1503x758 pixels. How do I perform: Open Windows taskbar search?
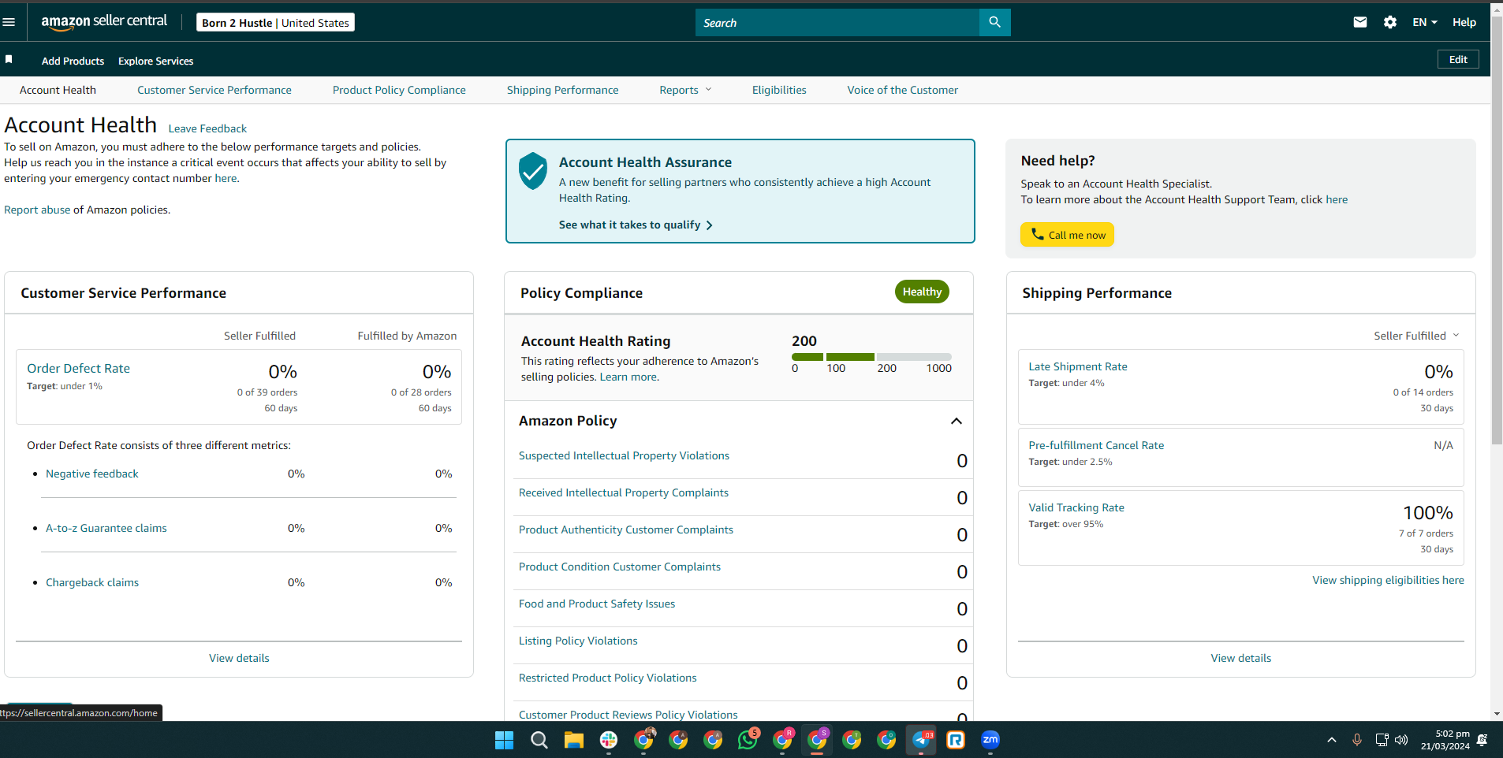tap(539, 740)
